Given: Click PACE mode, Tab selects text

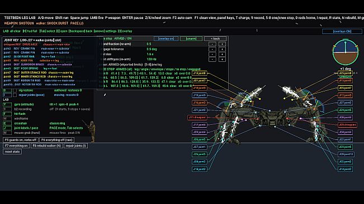Looking at the screenshot, I should click(x=66, y=128).
